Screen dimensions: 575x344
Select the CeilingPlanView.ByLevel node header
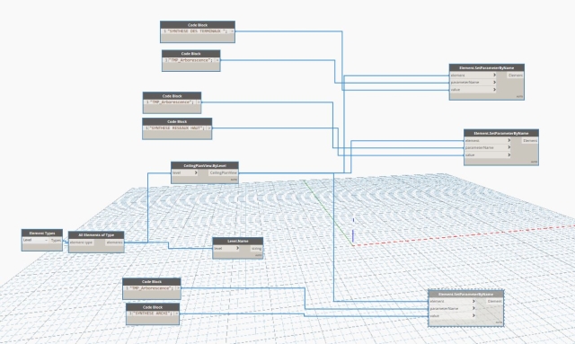coord(205,165)
